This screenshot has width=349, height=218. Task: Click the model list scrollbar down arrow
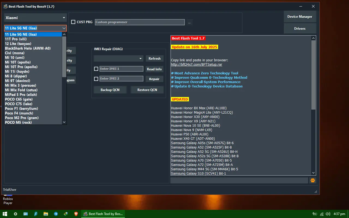64,122
